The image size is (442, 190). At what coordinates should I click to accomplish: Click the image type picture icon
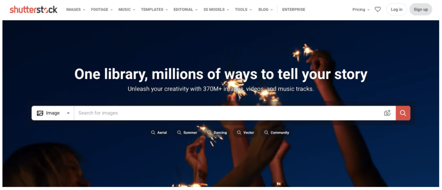click(x=40, y=113)
